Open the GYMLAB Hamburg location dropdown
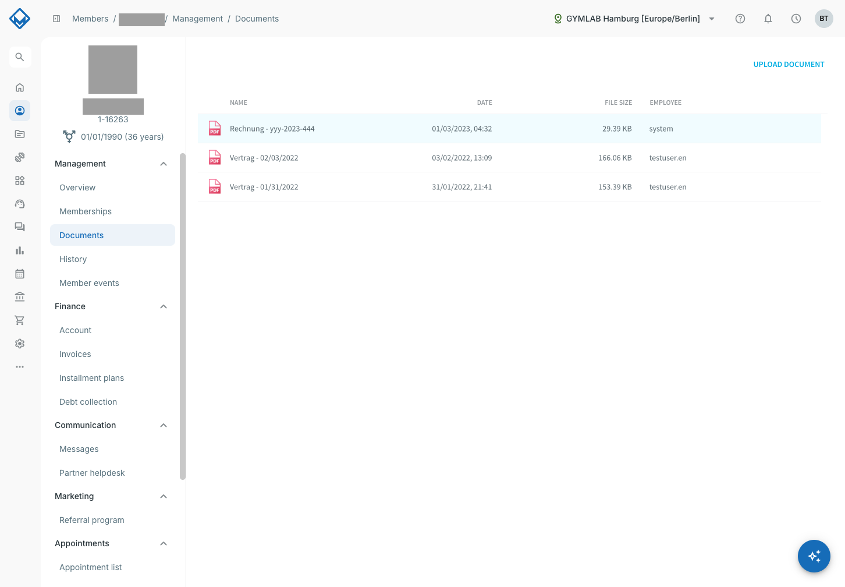 pyautogui.click(x=634, y=19)
